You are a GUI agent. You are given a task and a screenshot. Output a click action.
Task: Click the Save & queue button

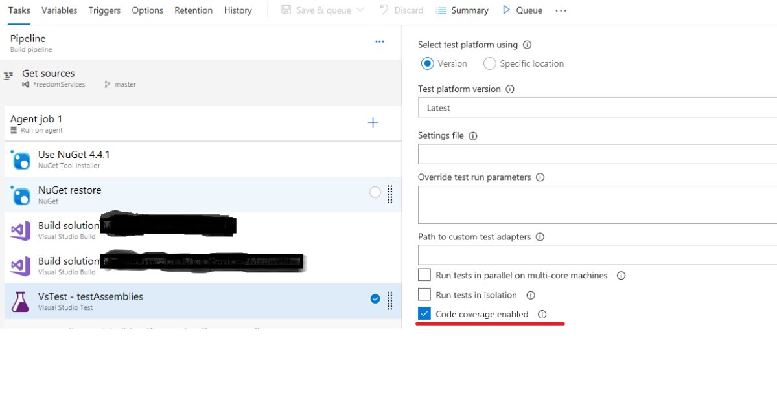tap(316, 10)
